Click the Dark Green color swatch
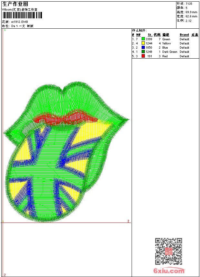Viewport: 200px width, 277px height. 143,52
